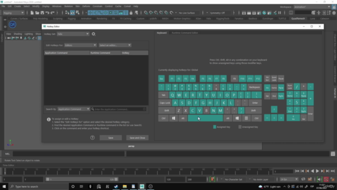
Task: Click the script editor icon at command line
Action: (x=333, y=154)
